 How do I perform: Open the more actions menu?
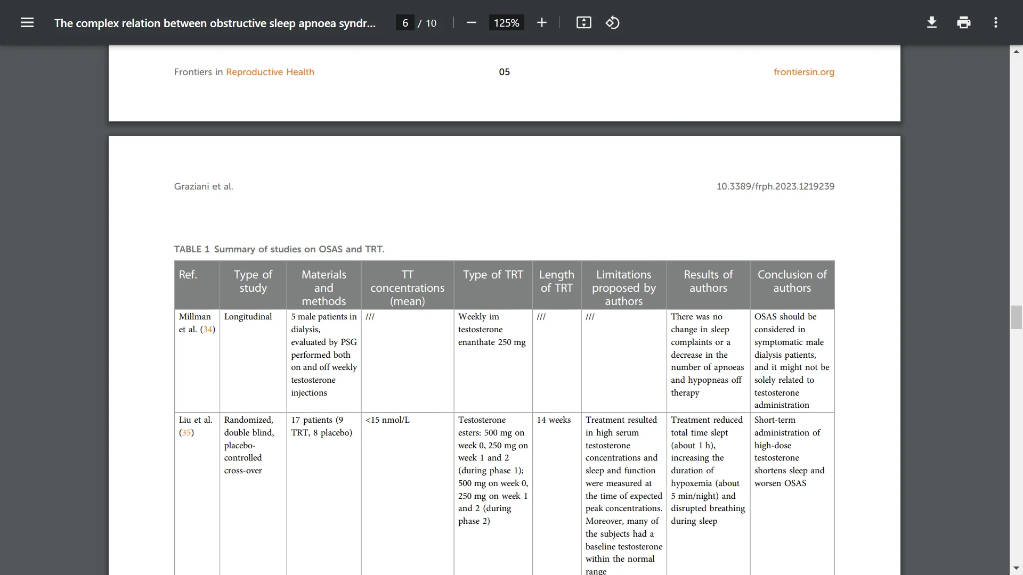[x=995, y=22]
